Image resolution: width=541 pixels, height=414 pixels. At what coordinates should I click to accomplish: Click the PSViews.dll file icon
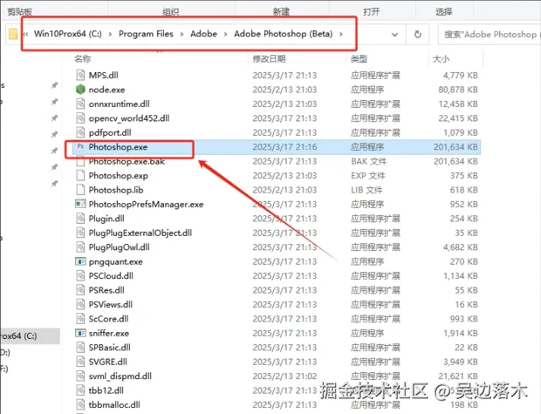pos(80,304)
